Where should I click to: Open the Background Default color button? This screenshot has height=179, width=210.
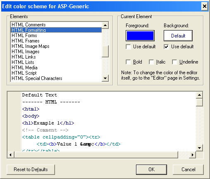(178, 36)
